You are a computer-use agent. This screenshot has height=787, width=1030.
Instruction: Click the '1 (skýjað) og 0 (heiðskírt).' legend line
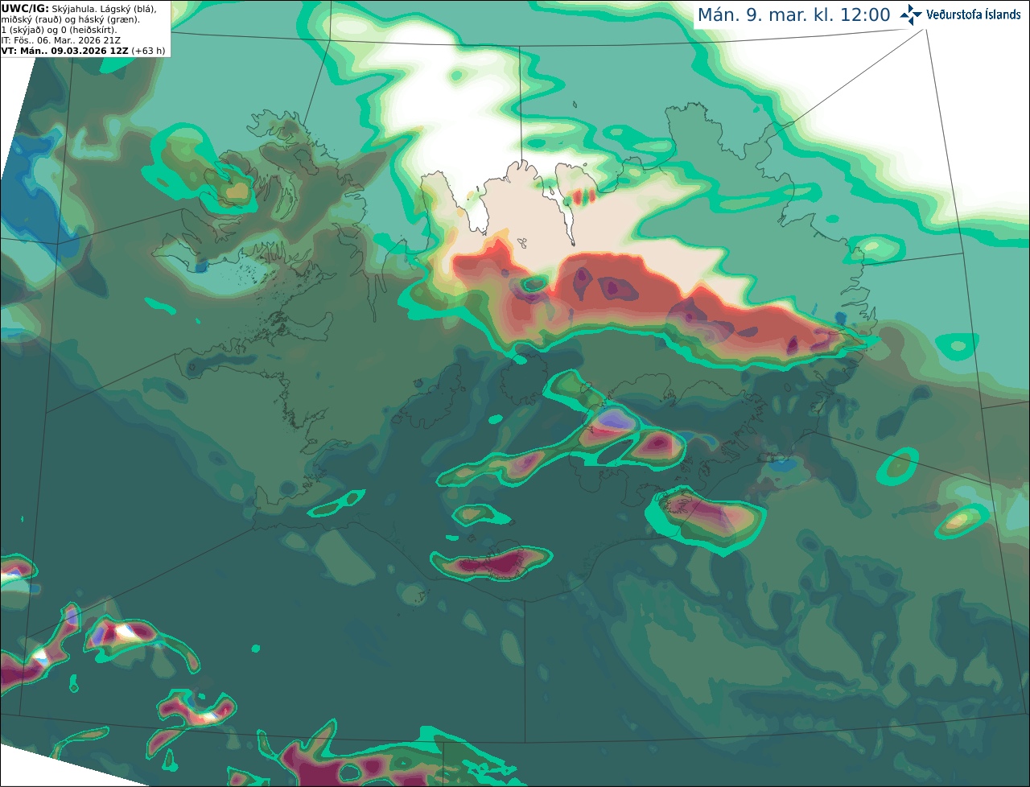[x=59, y=30]
